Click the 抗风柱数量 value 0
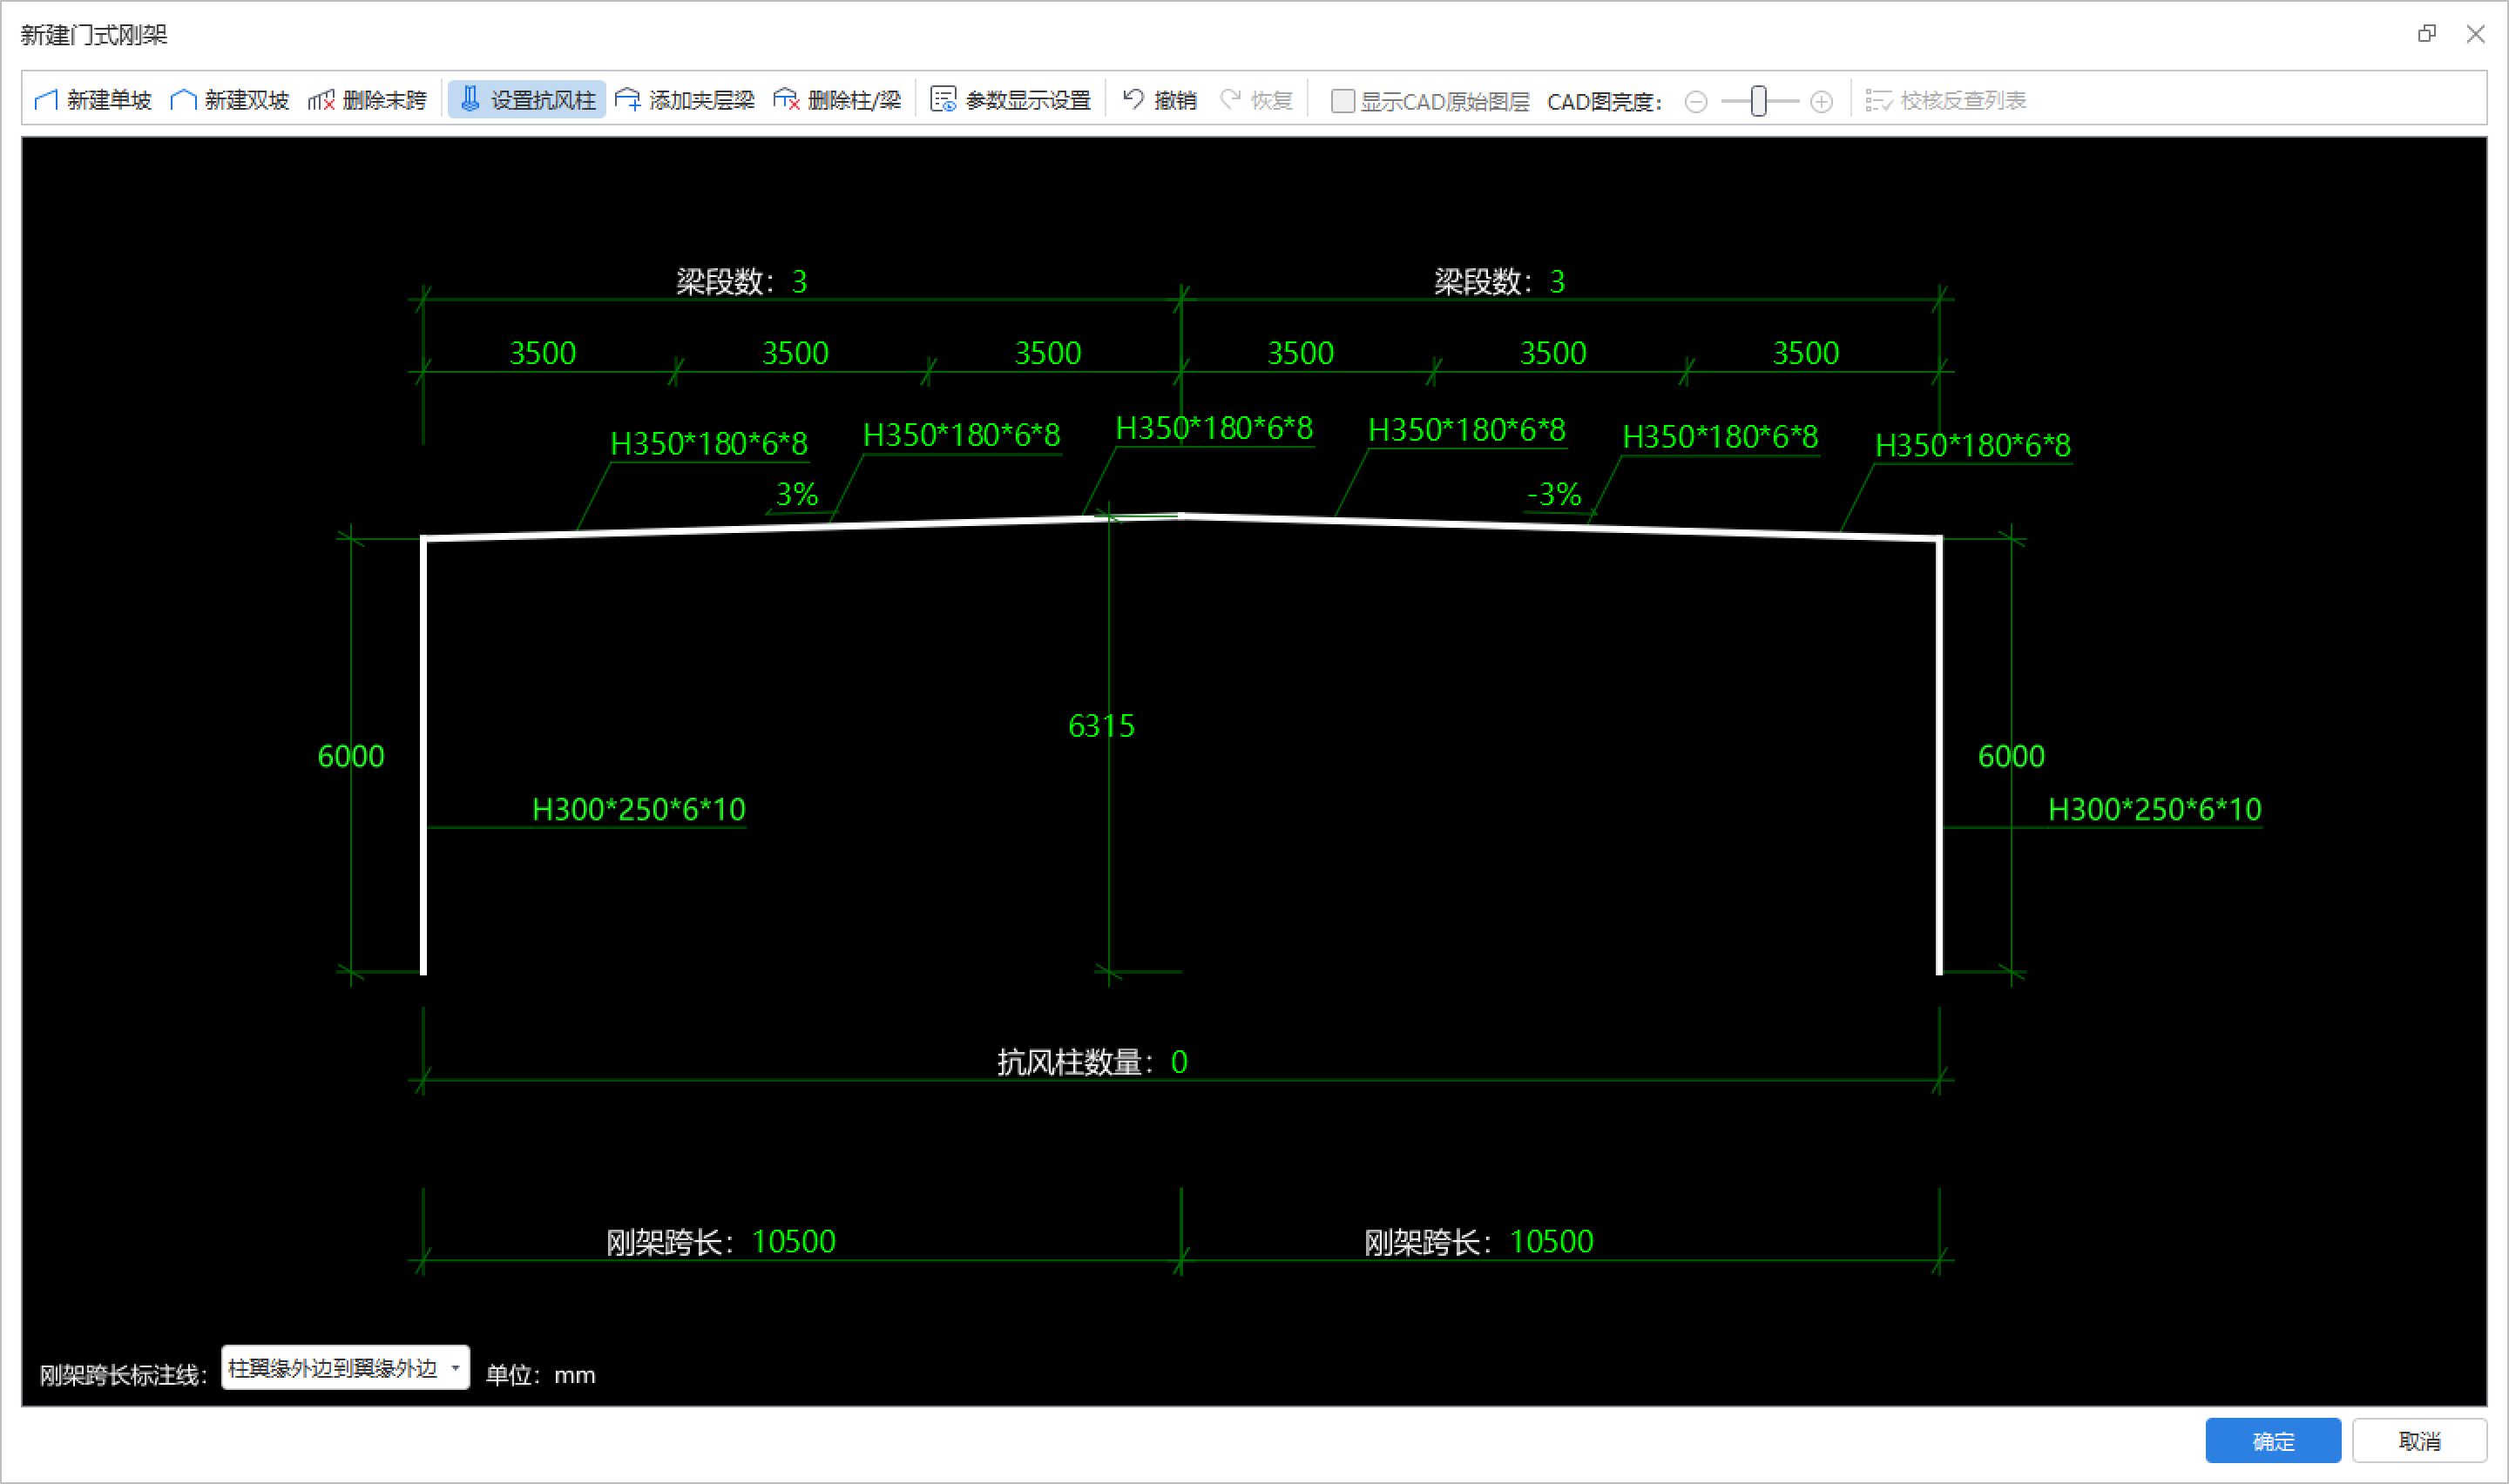2509x1484 pixels. (1179, 1062)
